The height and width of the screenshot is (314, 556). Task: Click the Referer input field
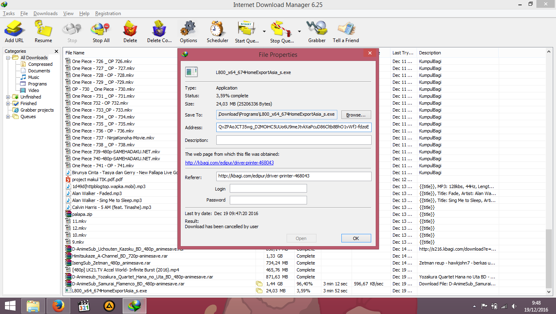294,176
